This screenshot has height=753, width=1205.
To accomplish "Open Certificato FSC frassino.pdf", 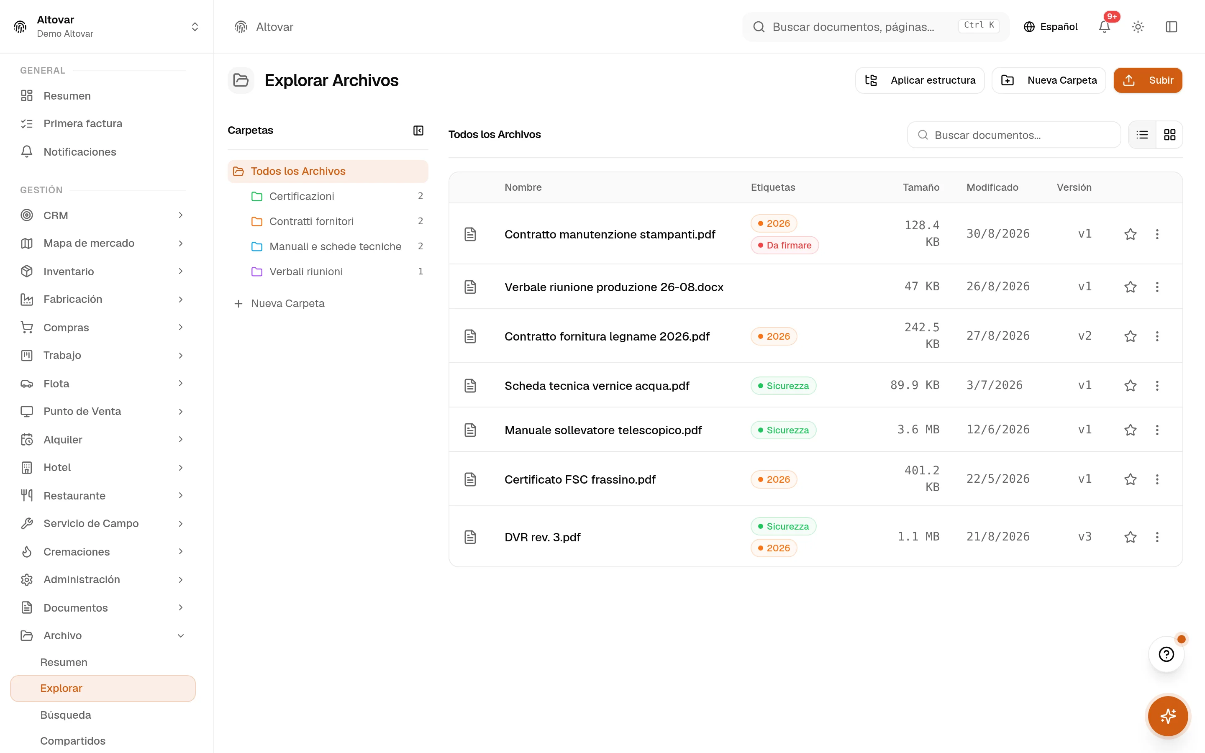I will [x=579, y=479].
